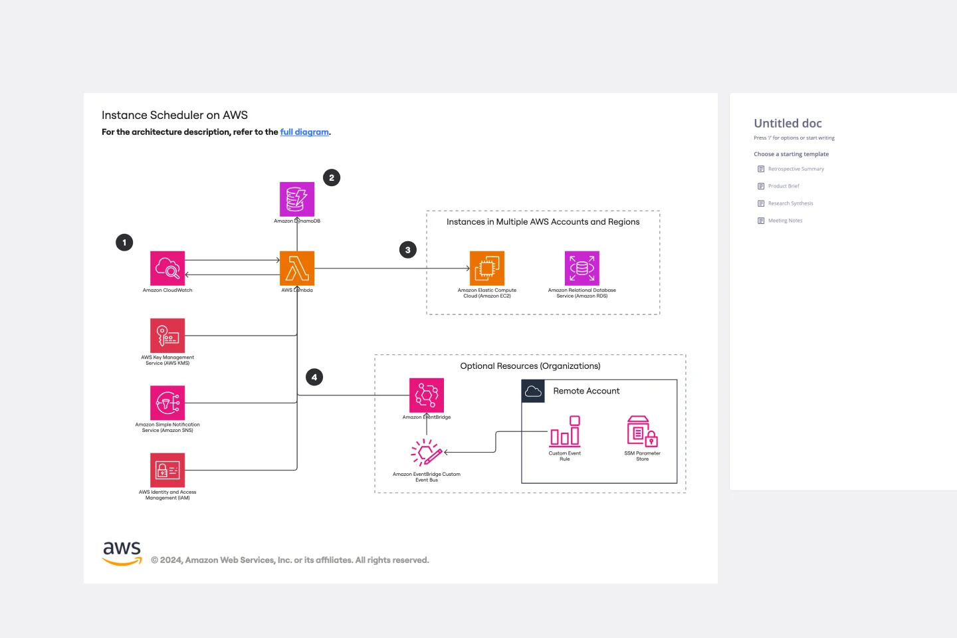Click the Meeting Notes template icon
Image resolution: width=957 pixels, height=638 pixels.
coord(761,221)
